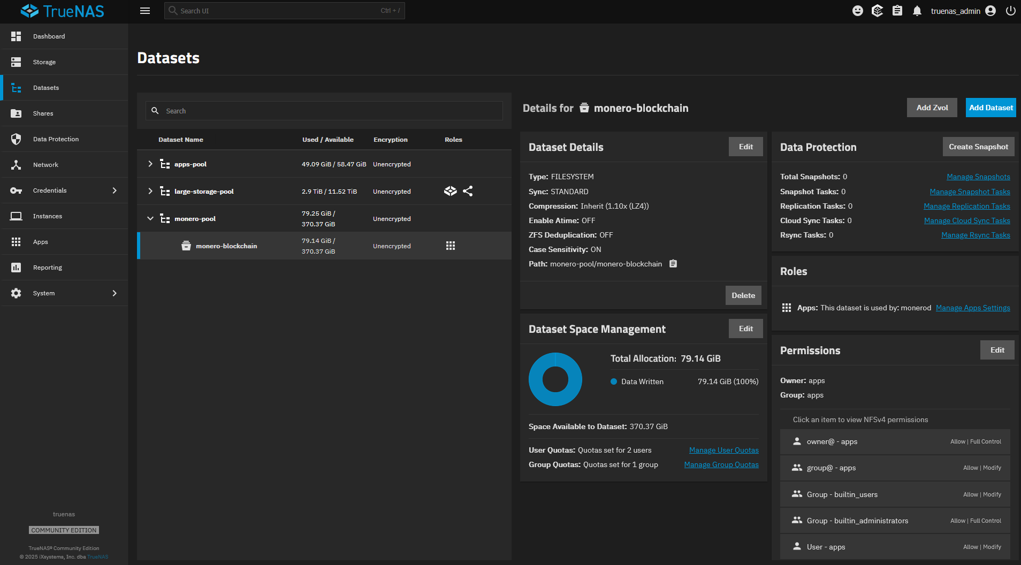Viewport: 1021px width, 565px height.
Task: Click the apps roles icon on monero-blockchain row
Action: (451, 246)
